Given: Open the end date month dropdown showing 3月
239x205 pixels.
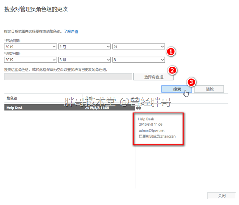Looking at the screenshot, I should click(x=85, y=60).
